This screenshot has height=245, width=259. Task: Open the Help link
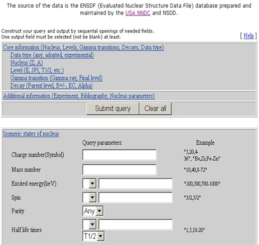click(x=248, y=36)
